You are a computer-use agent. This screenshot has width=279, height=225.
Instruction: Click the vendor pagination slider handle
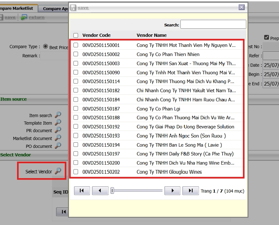click(x=112, y=191)
